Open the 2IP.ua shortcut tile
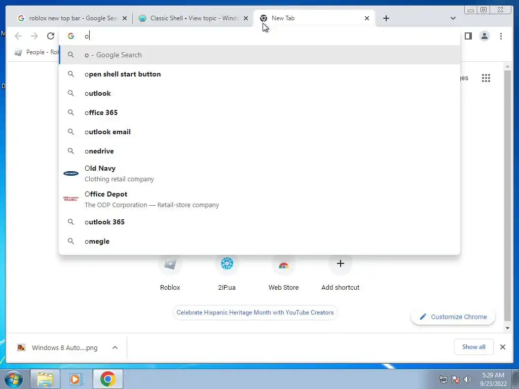The image size is (519, 389). (227, 273)
